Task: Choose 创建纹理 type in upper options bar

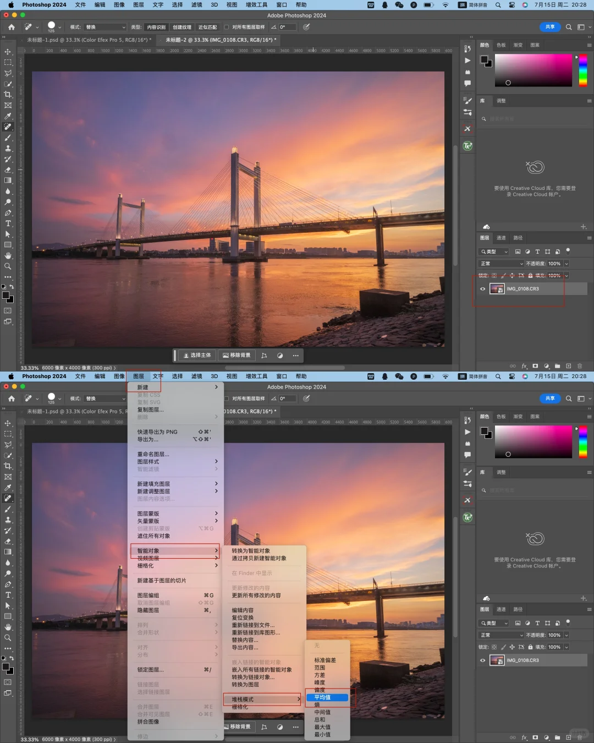Action: pyautogui.click(x=182, y=27)
